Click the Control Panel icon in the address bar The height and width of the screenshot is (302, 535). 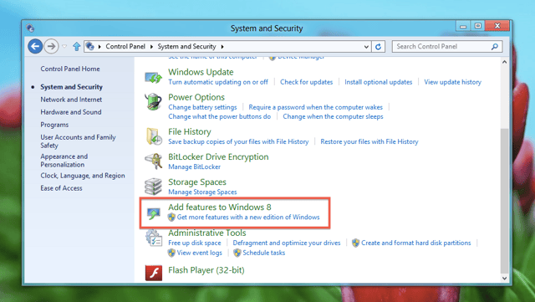89,46
